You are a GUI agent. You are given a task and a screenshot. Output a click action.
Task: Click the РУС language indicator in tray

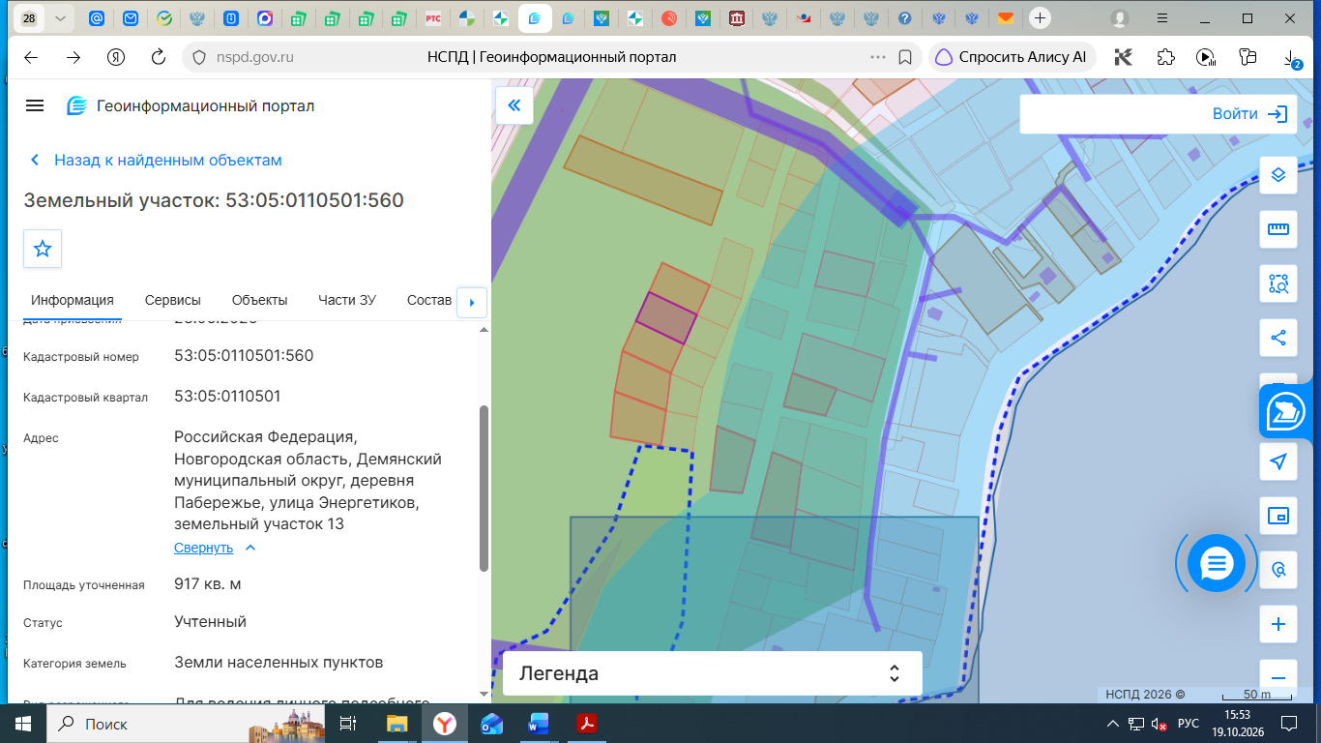pos(1189,724)
